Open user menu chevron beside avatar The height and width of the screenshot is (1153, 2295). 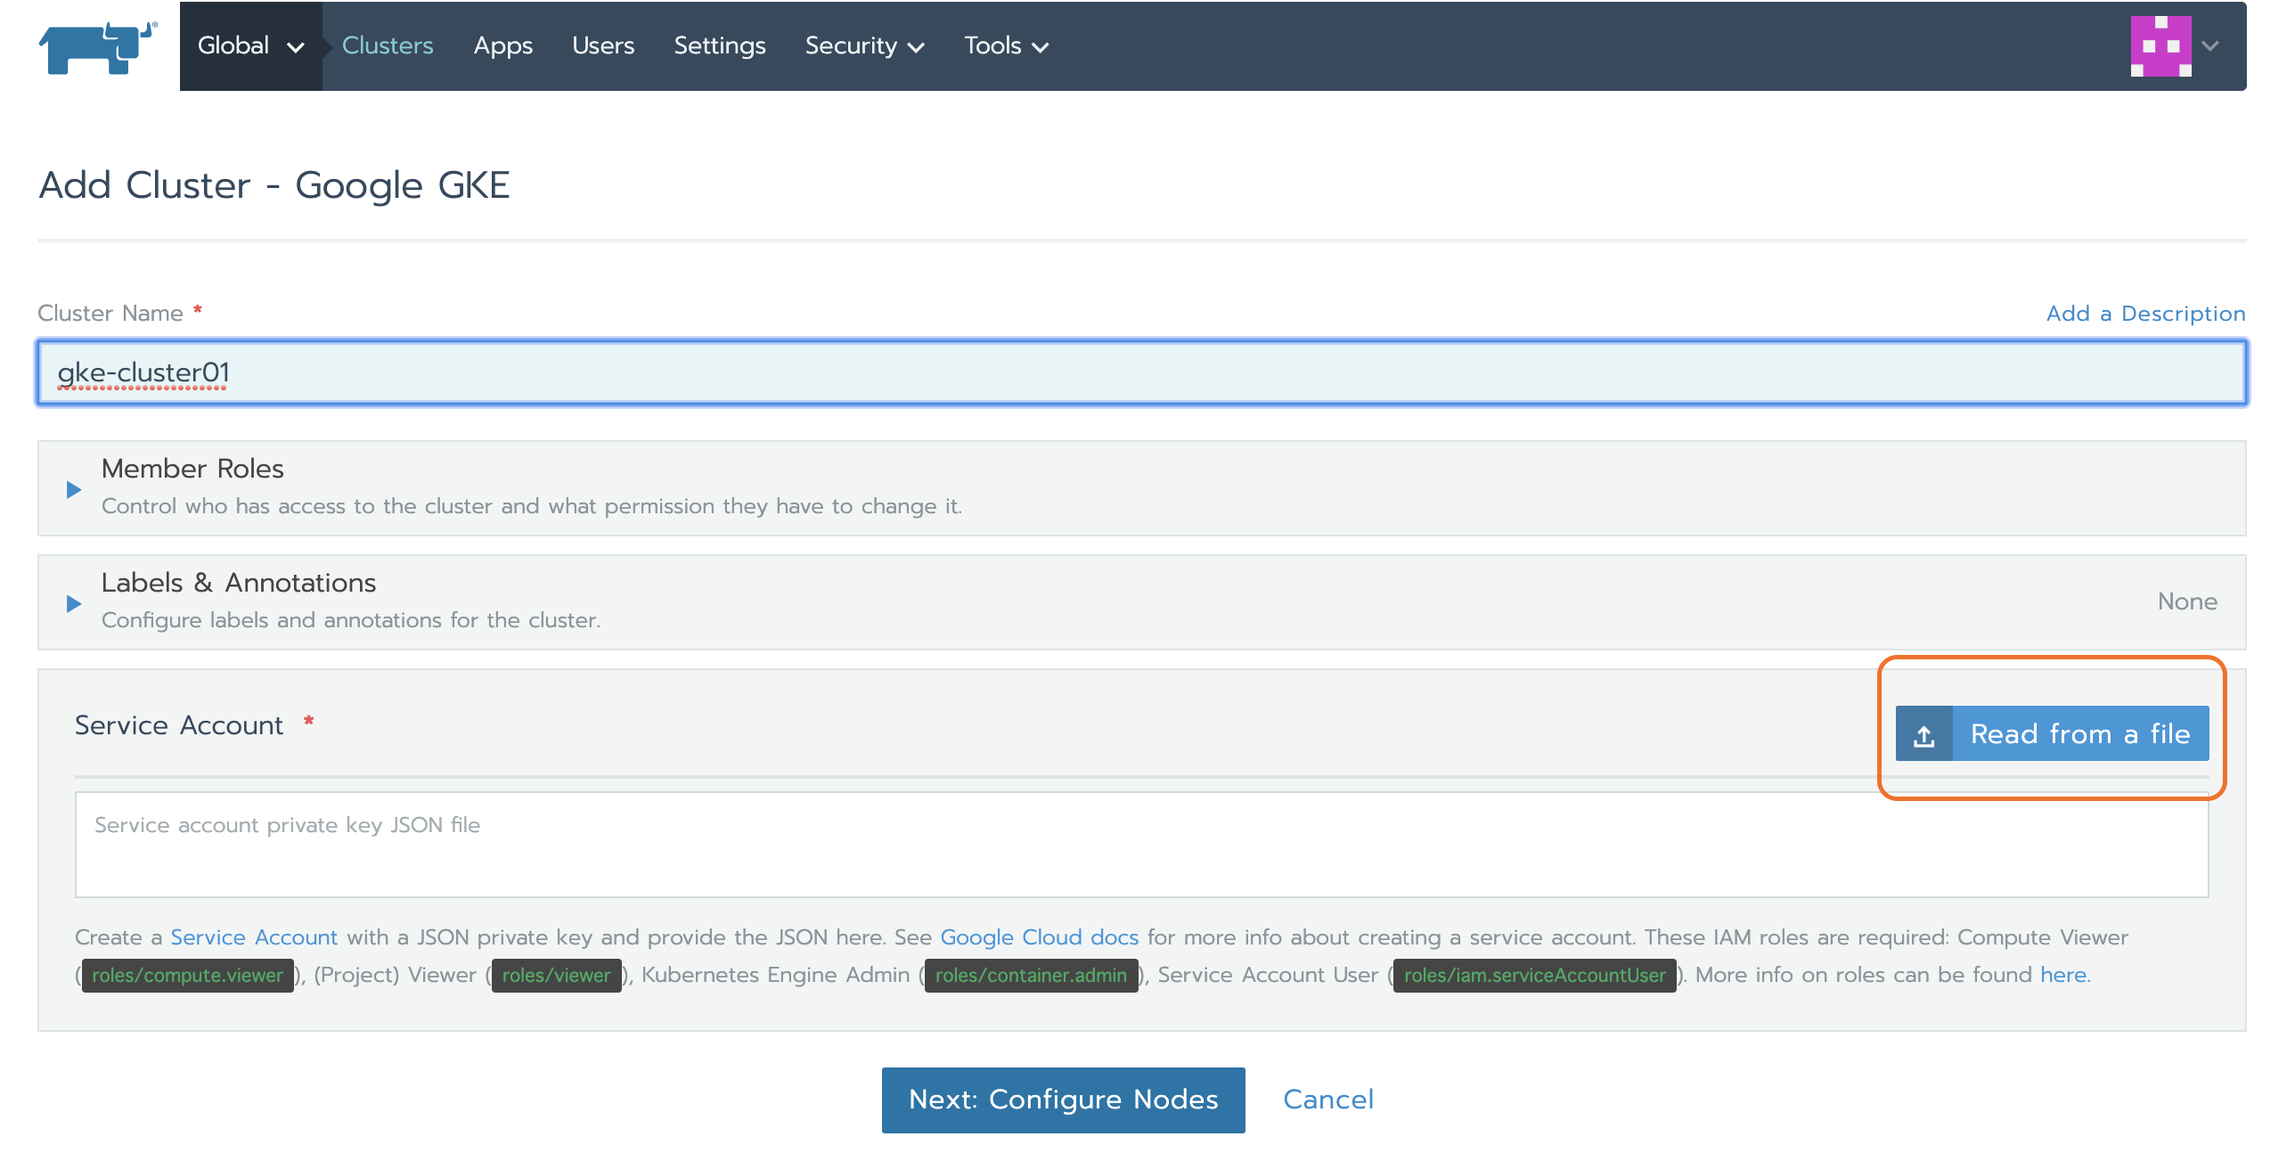2210,46
